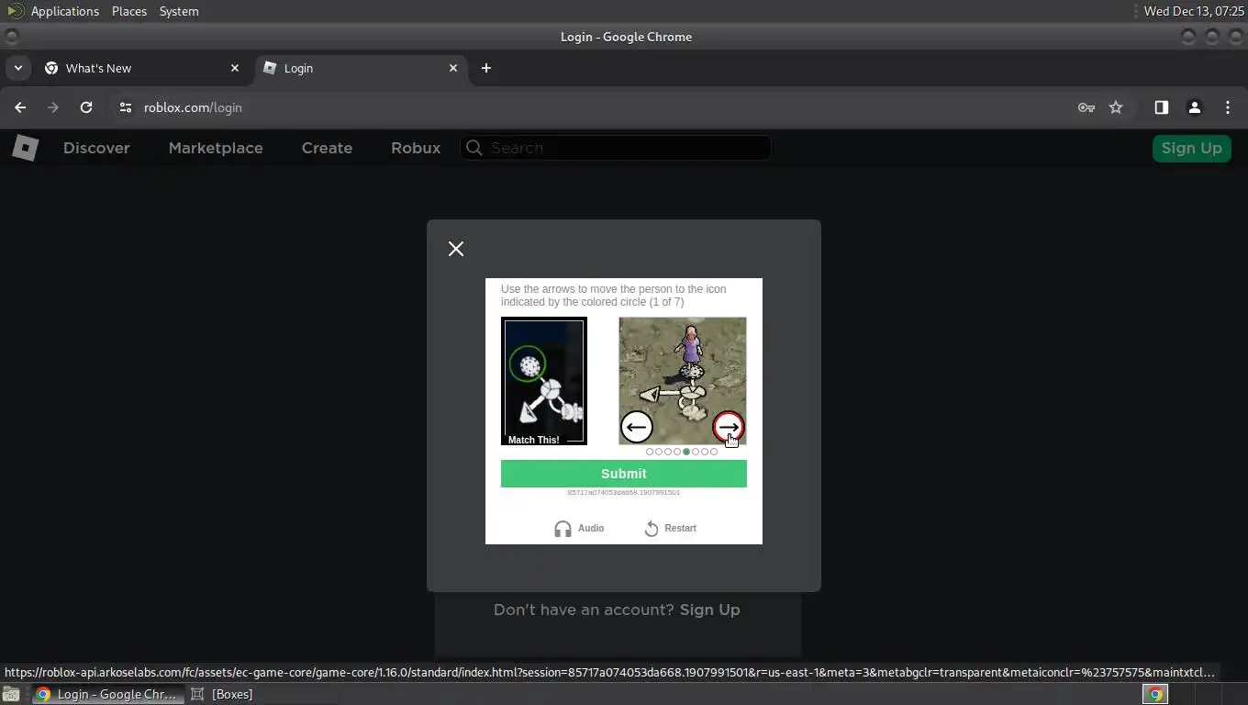Switch to the What's New tab

[141, 68]
